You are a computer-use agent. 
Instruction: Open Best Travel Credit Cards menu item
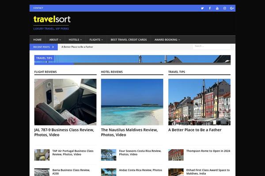click(129, 40)
